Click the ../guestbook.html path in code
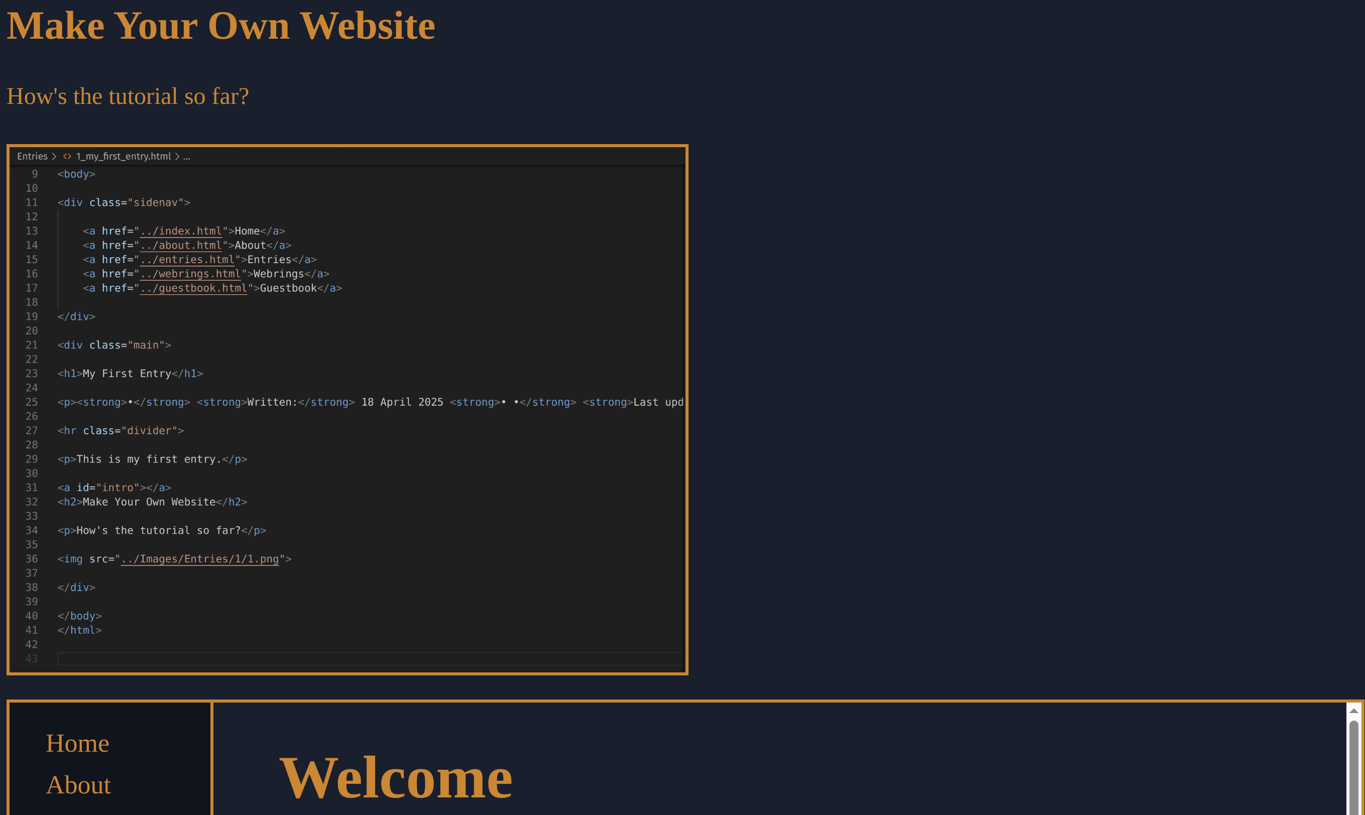 pos(193,288)
